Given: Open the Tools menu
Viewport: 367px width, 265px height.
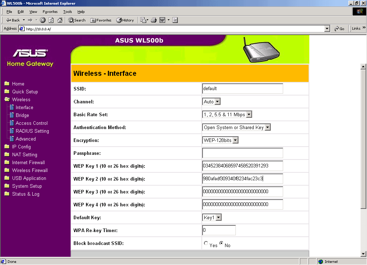Looking at the screenshot, I should 67,12.
